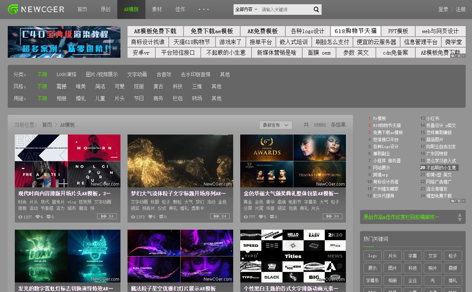
Task: Click the Pr模板 ranked sidebar link
Action: click(x=379, y=118)
